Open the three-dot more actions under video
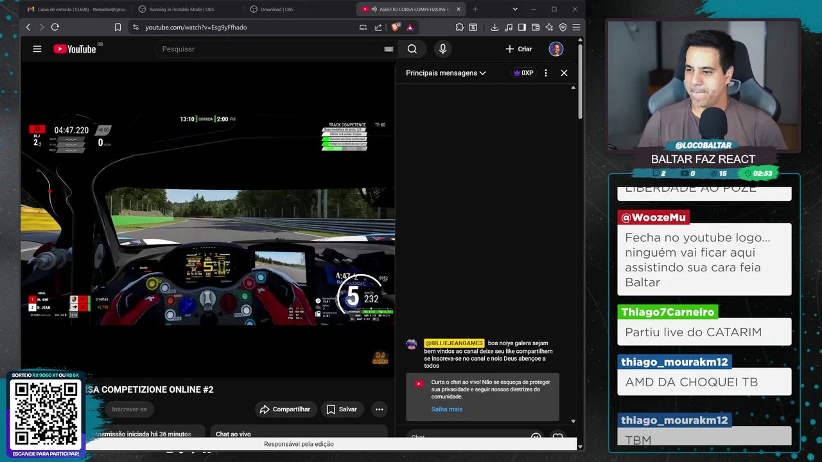This screenshot has height=462, width=822. click(x=380, y=409)
